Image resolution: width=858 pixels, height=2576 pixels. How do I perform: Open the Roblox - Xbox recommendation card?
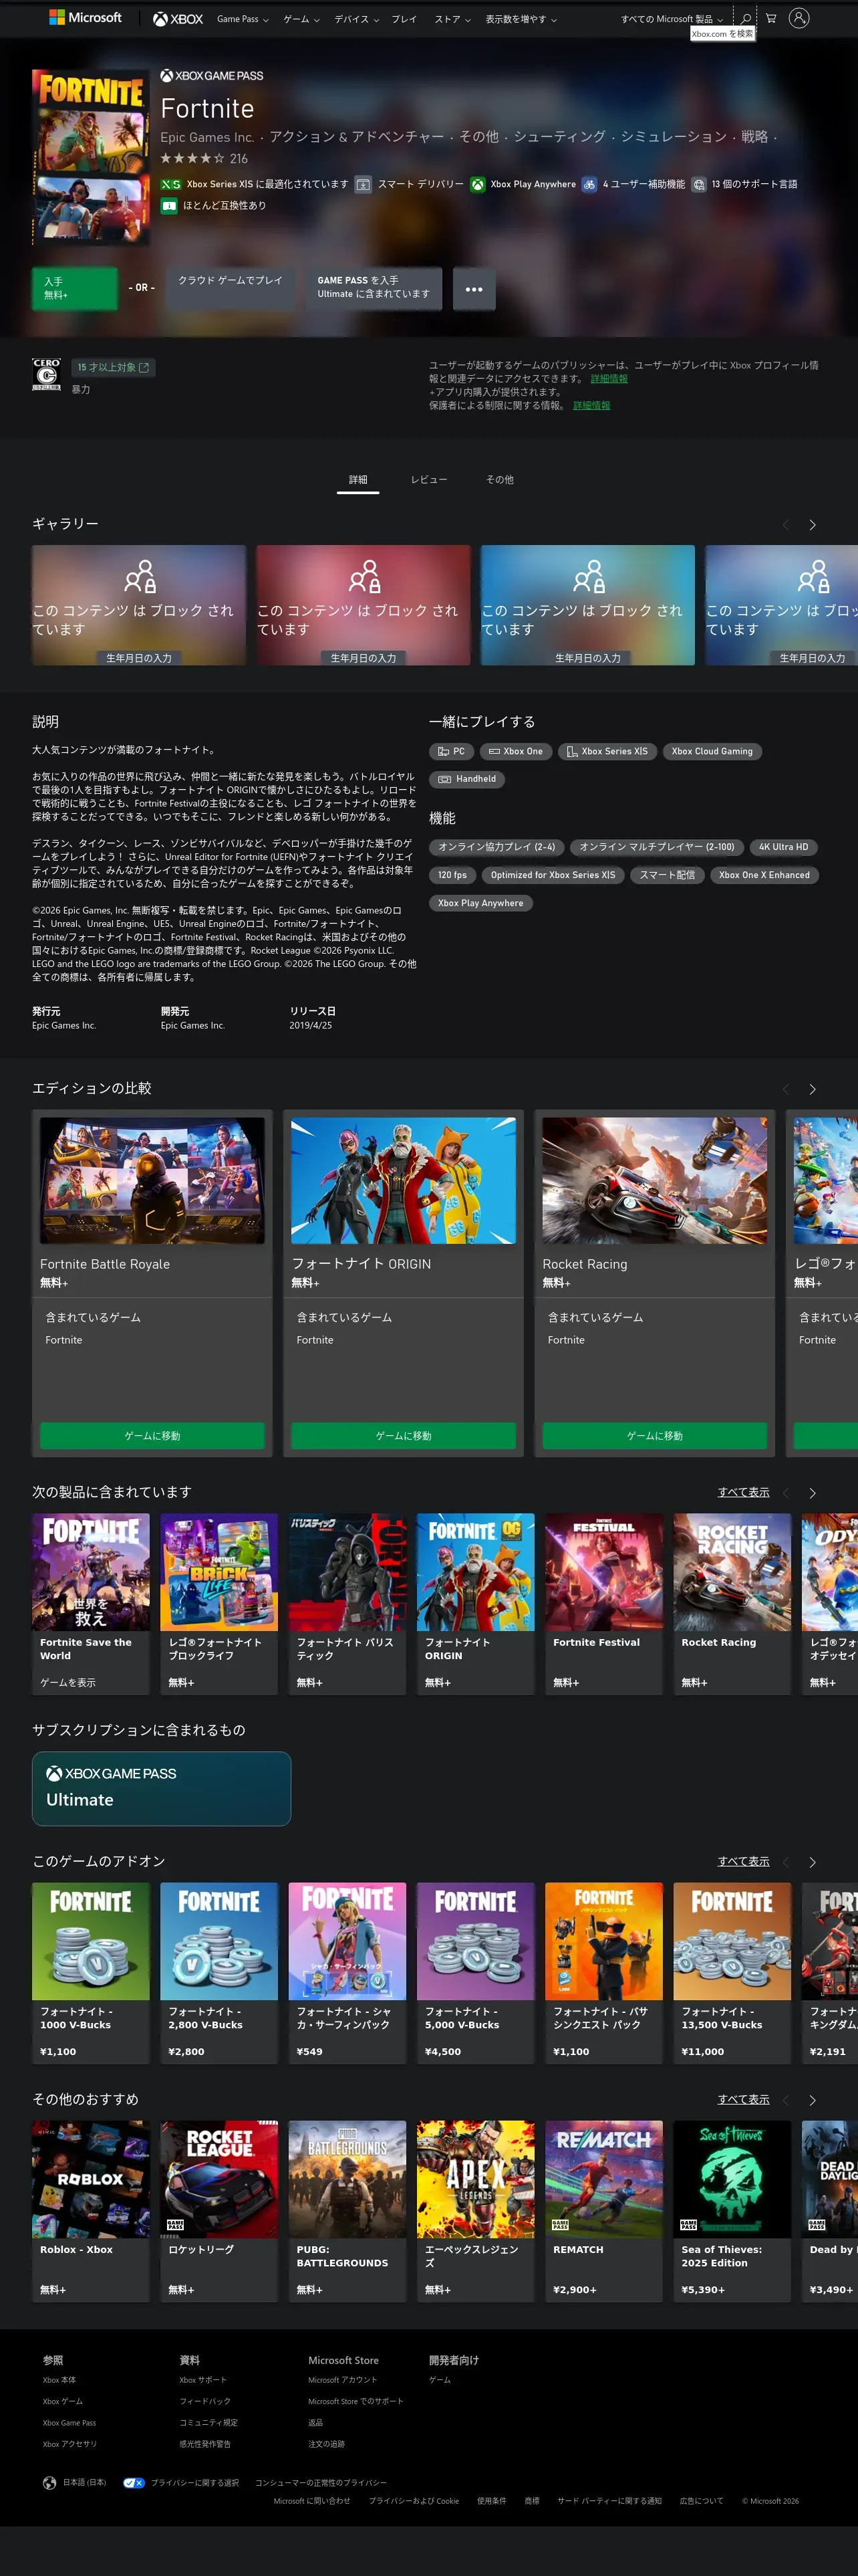click(x=91, y=2211)
